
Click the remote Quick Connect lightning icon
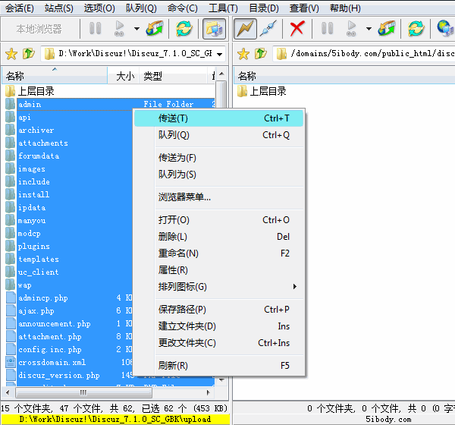[x=245, y=30]
